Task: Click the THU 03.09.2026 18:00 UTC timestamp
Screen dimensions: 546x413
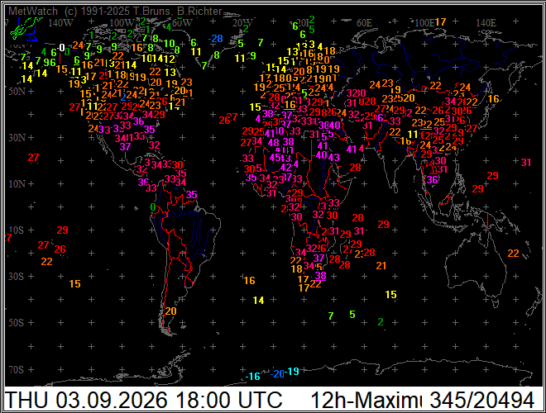Action: click(143, 400)
